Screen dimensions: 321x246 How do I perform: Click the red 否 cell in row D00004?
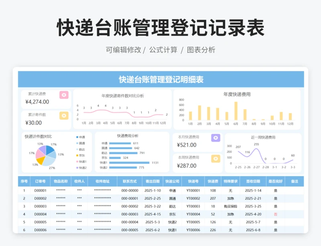276,214
